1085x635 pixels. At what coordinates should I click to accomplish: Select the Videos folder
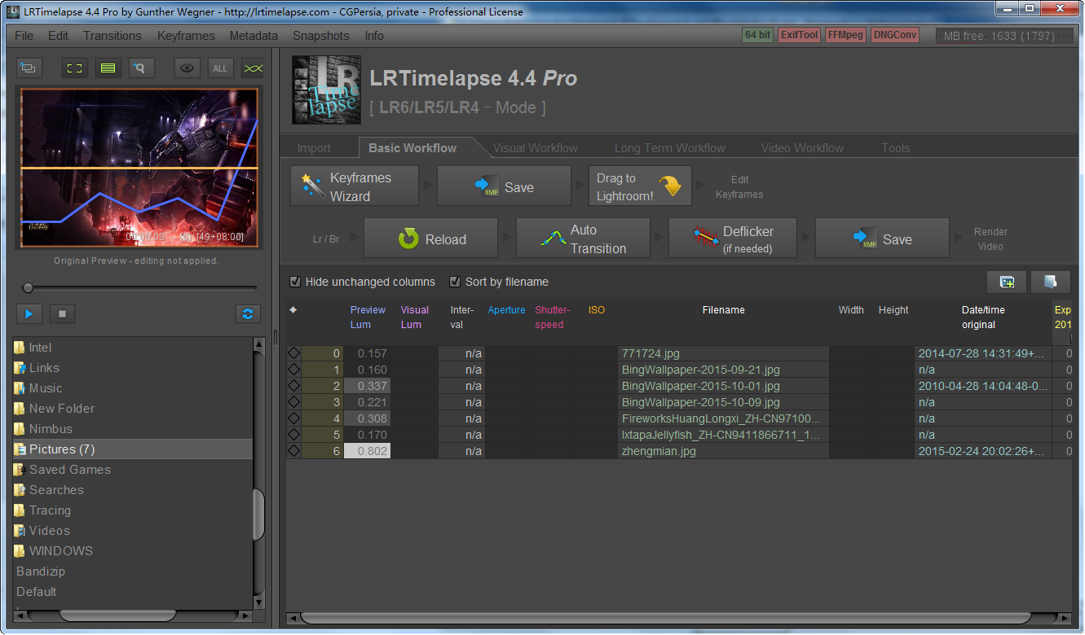pos(133,531)
